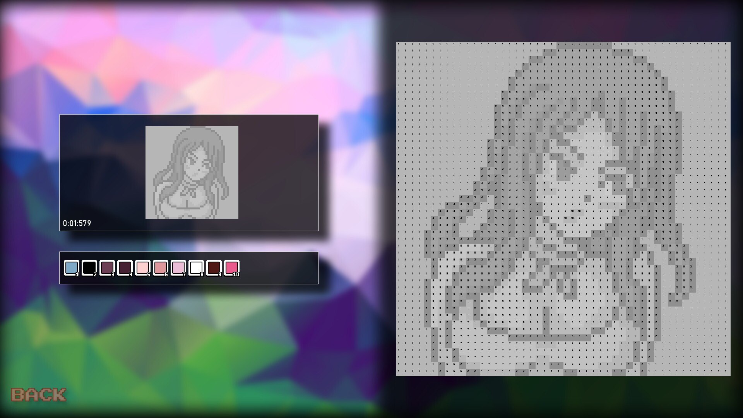Click a cell numbered 10 near grid center
Image resolution: width=743 pixels, height=418 pixels.
(x=572, y=211)
